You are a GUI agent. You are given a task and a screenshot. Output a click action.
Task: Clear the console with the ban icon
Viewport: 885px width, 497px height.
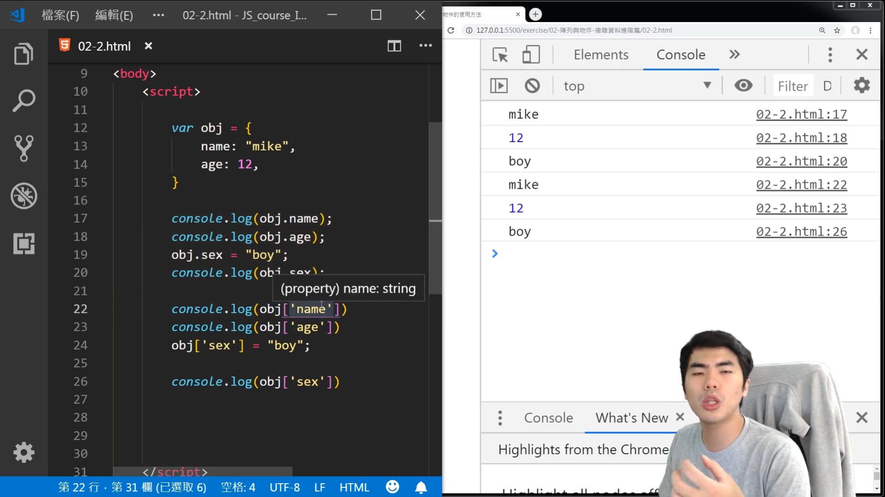pos(532,86)
